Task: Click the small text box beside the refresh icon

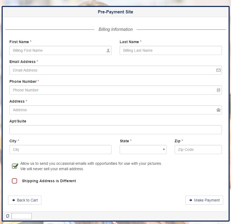Action: coord(21,216)
